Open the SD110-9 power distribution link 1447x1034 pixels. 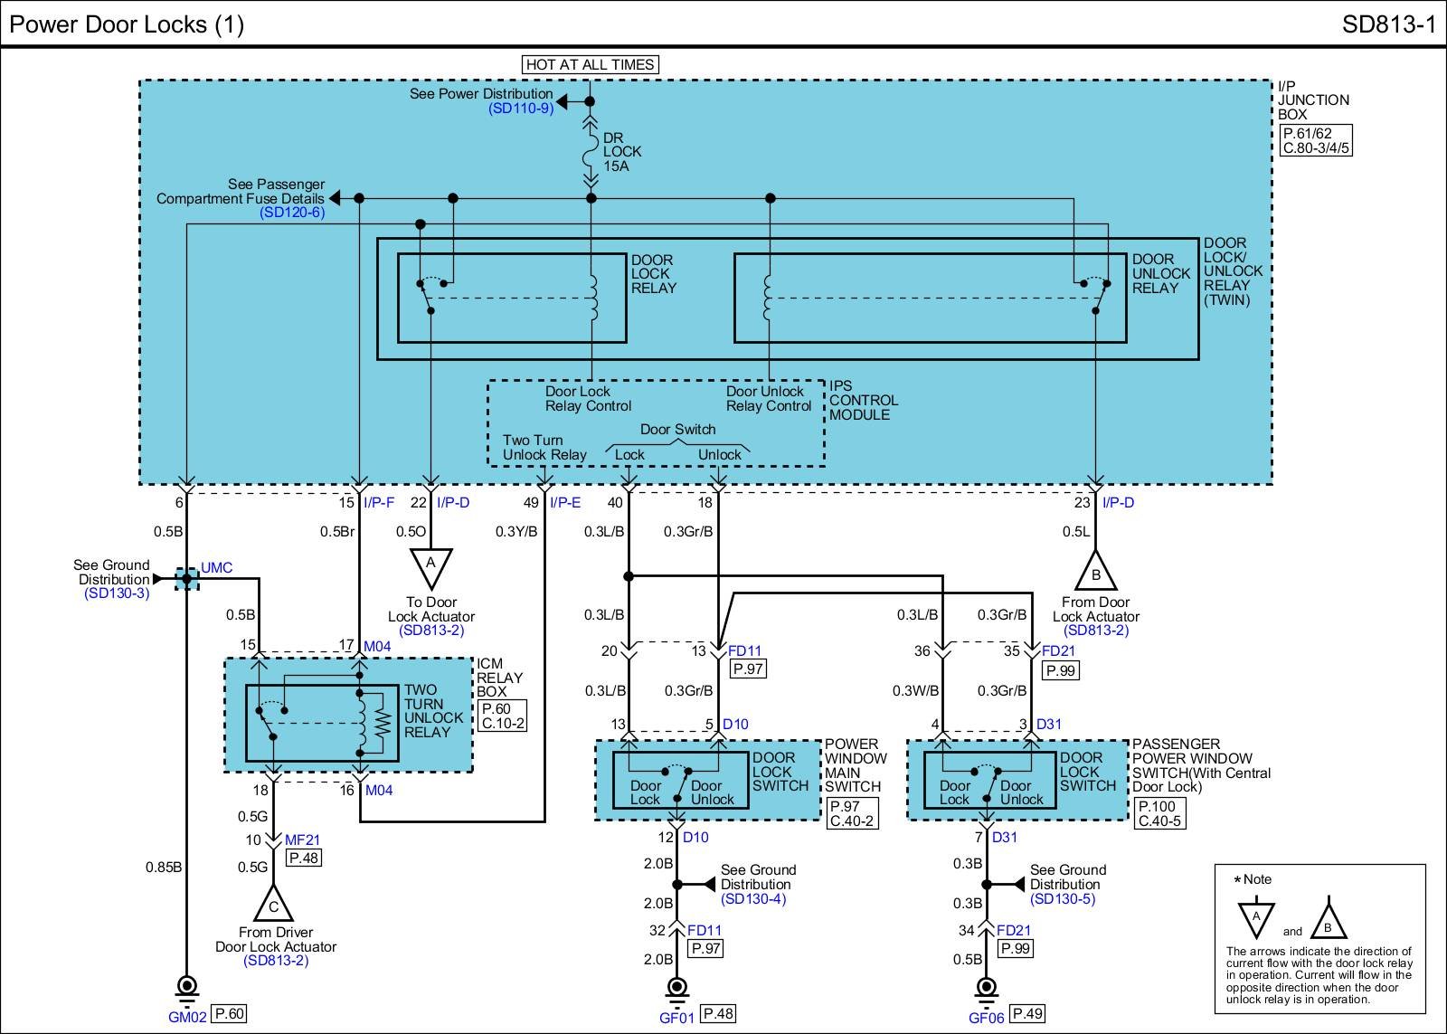521,109
